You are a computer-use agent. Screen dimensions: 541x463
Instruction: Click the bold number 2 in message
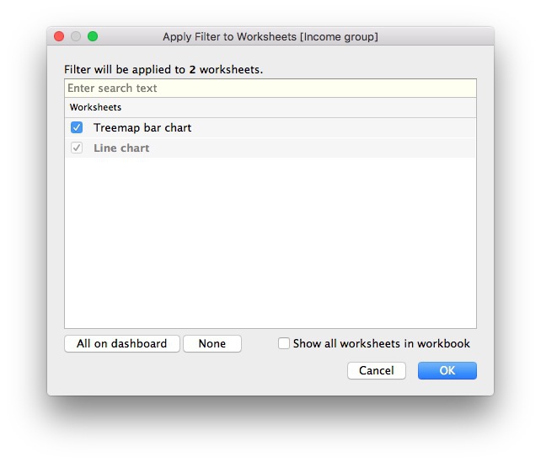pos(192,70)
